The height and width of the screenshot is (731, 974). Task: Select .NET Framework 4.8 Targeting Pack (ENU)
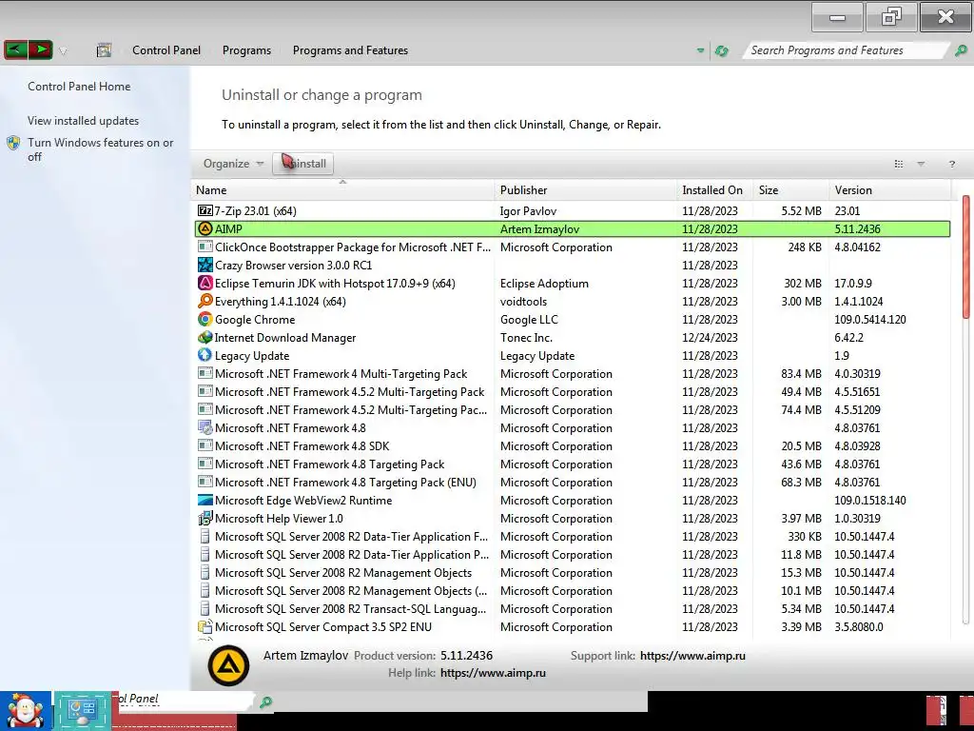[572, 482]
